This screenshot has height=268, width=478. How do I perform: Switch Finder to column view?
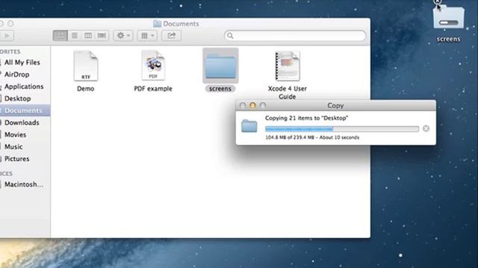[88, 36]
